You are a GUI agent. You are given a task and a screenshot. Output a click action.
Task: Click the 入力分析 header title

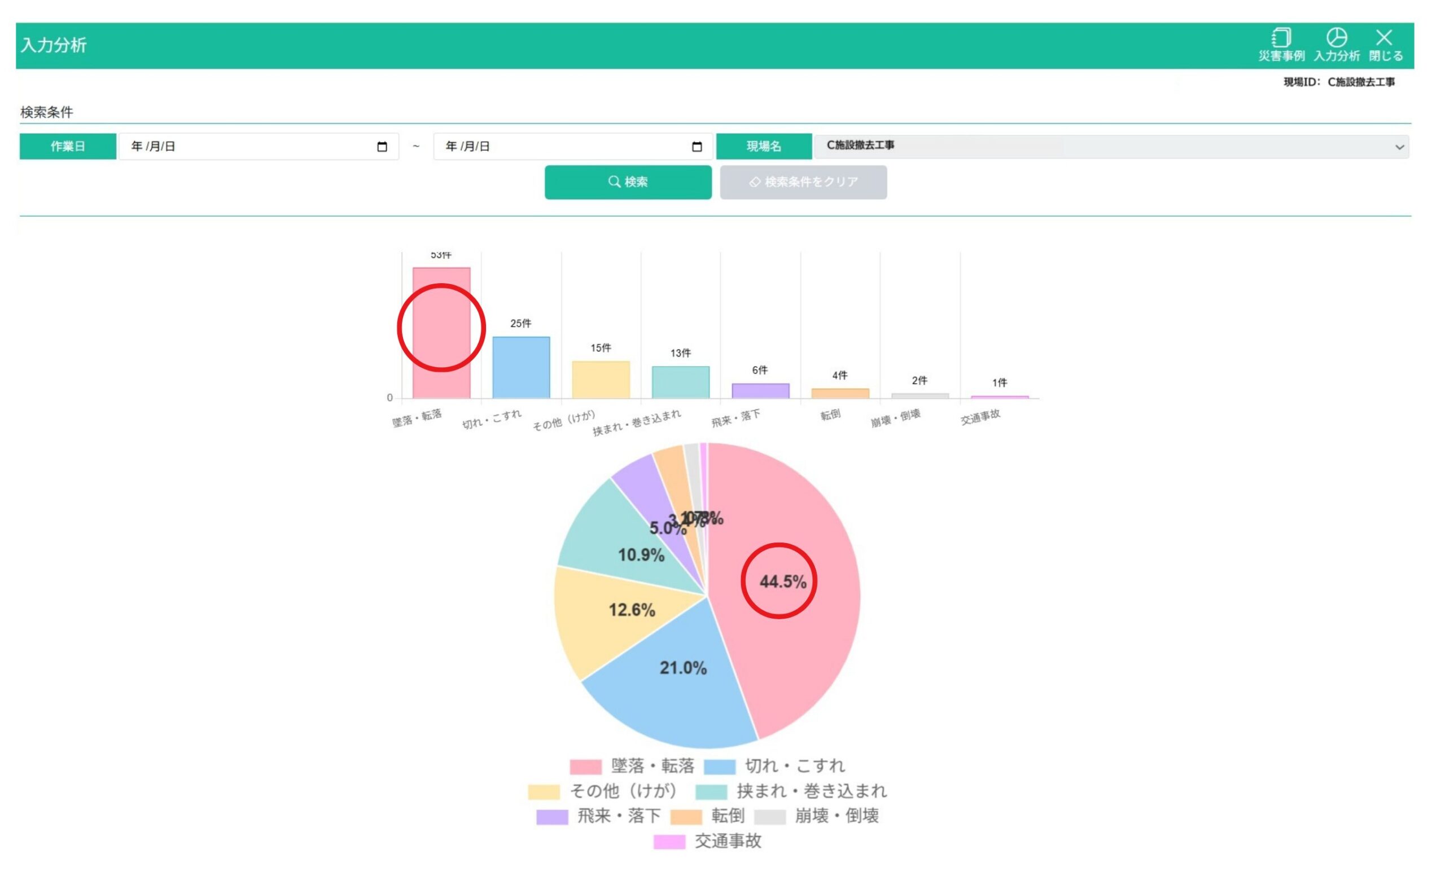tap(54, 45)
